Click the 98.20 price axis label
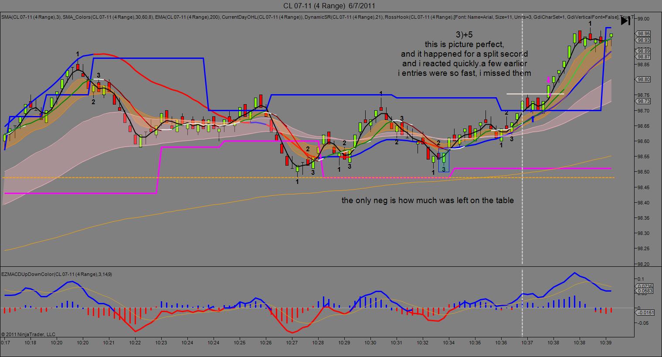Screen dimensions: 662x357 644,264
